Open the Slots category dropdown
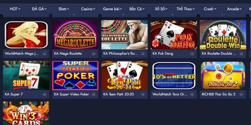Viewport: 251px width, 125px height. click(x=64, y=9)
